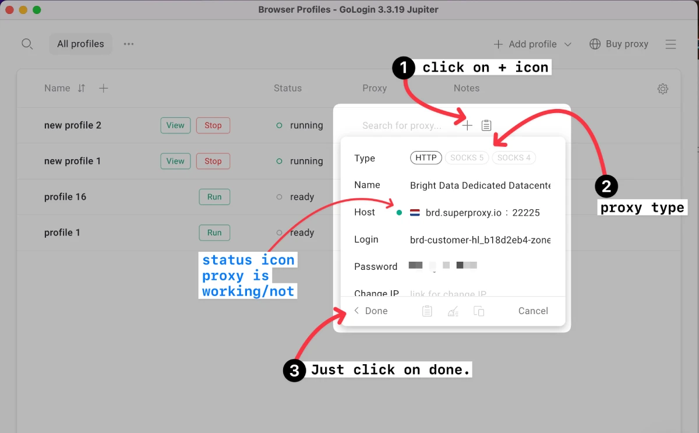Viewport: 699px width, 433px height.
Task: Stop the running new profile 2
Action: 213,125
